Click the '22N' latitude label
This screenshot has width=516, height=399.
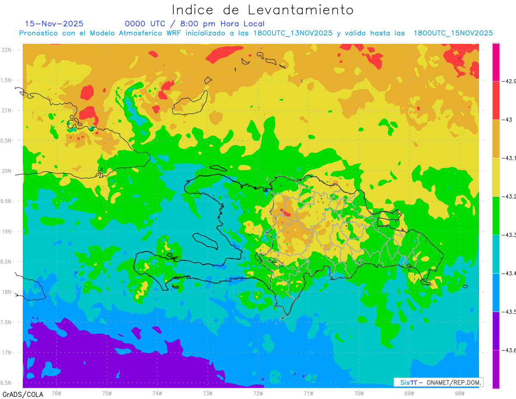click(7, 49)
